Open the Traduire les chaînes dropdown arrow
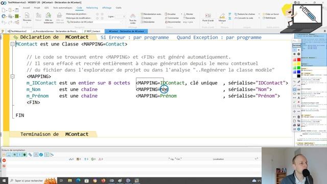327x184 pixels. point(259,14)
